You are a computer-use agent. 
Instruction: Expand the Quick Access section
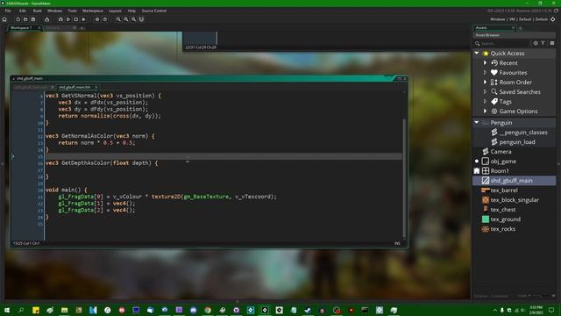tap(477, 53)
